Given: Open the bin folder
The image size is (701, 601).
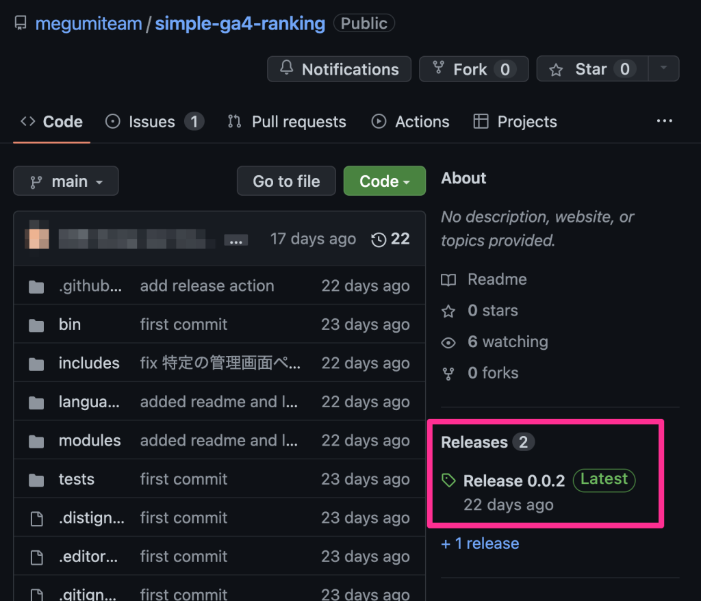Looking at the screenshot, I should click(x=70, y=324).
